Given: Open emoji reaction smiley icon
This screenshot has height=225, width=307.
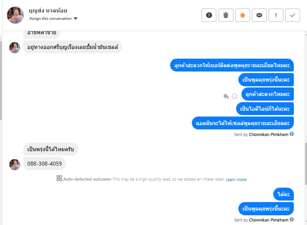Looking at the screenshot, I should point(235,96).
